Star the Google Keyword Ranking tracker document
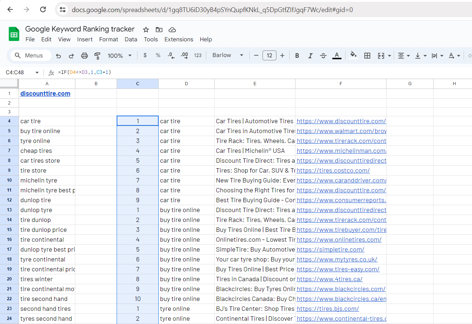 click(x=146, y=30)
